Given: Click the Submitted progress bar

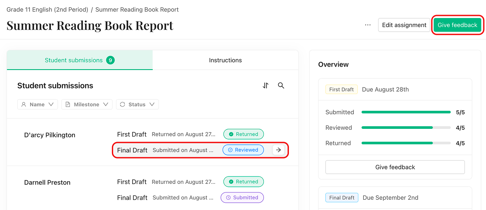Looking at the screenshot, I should (406, 112).
